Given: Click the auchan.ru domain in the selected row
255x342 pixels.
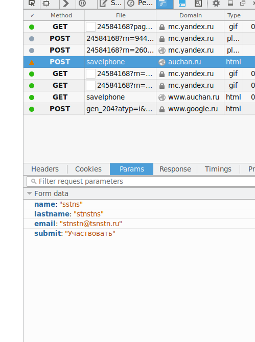Looking at the screenshot, I should pyautogui.click(x=184, y=62).
